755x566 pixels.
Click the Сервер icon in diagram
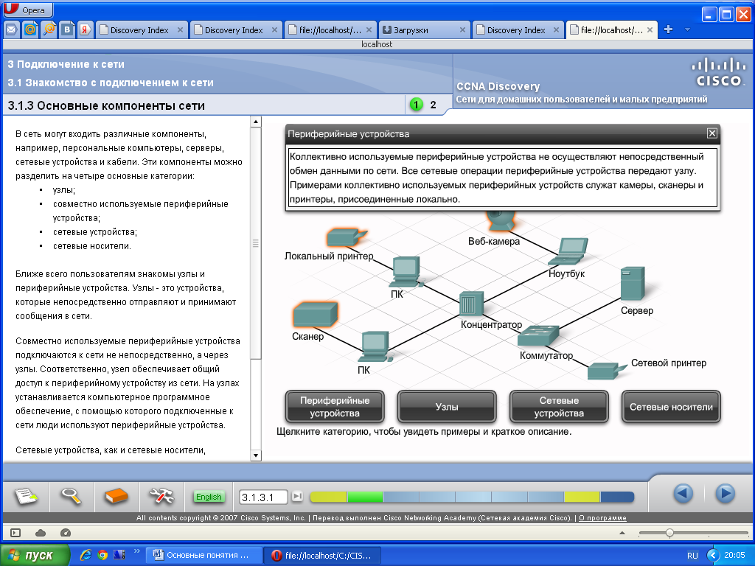pos(632,284)
